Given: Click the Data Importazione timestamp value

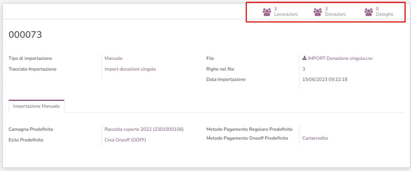Looking at the screenshot, I should tap(325, 79).
